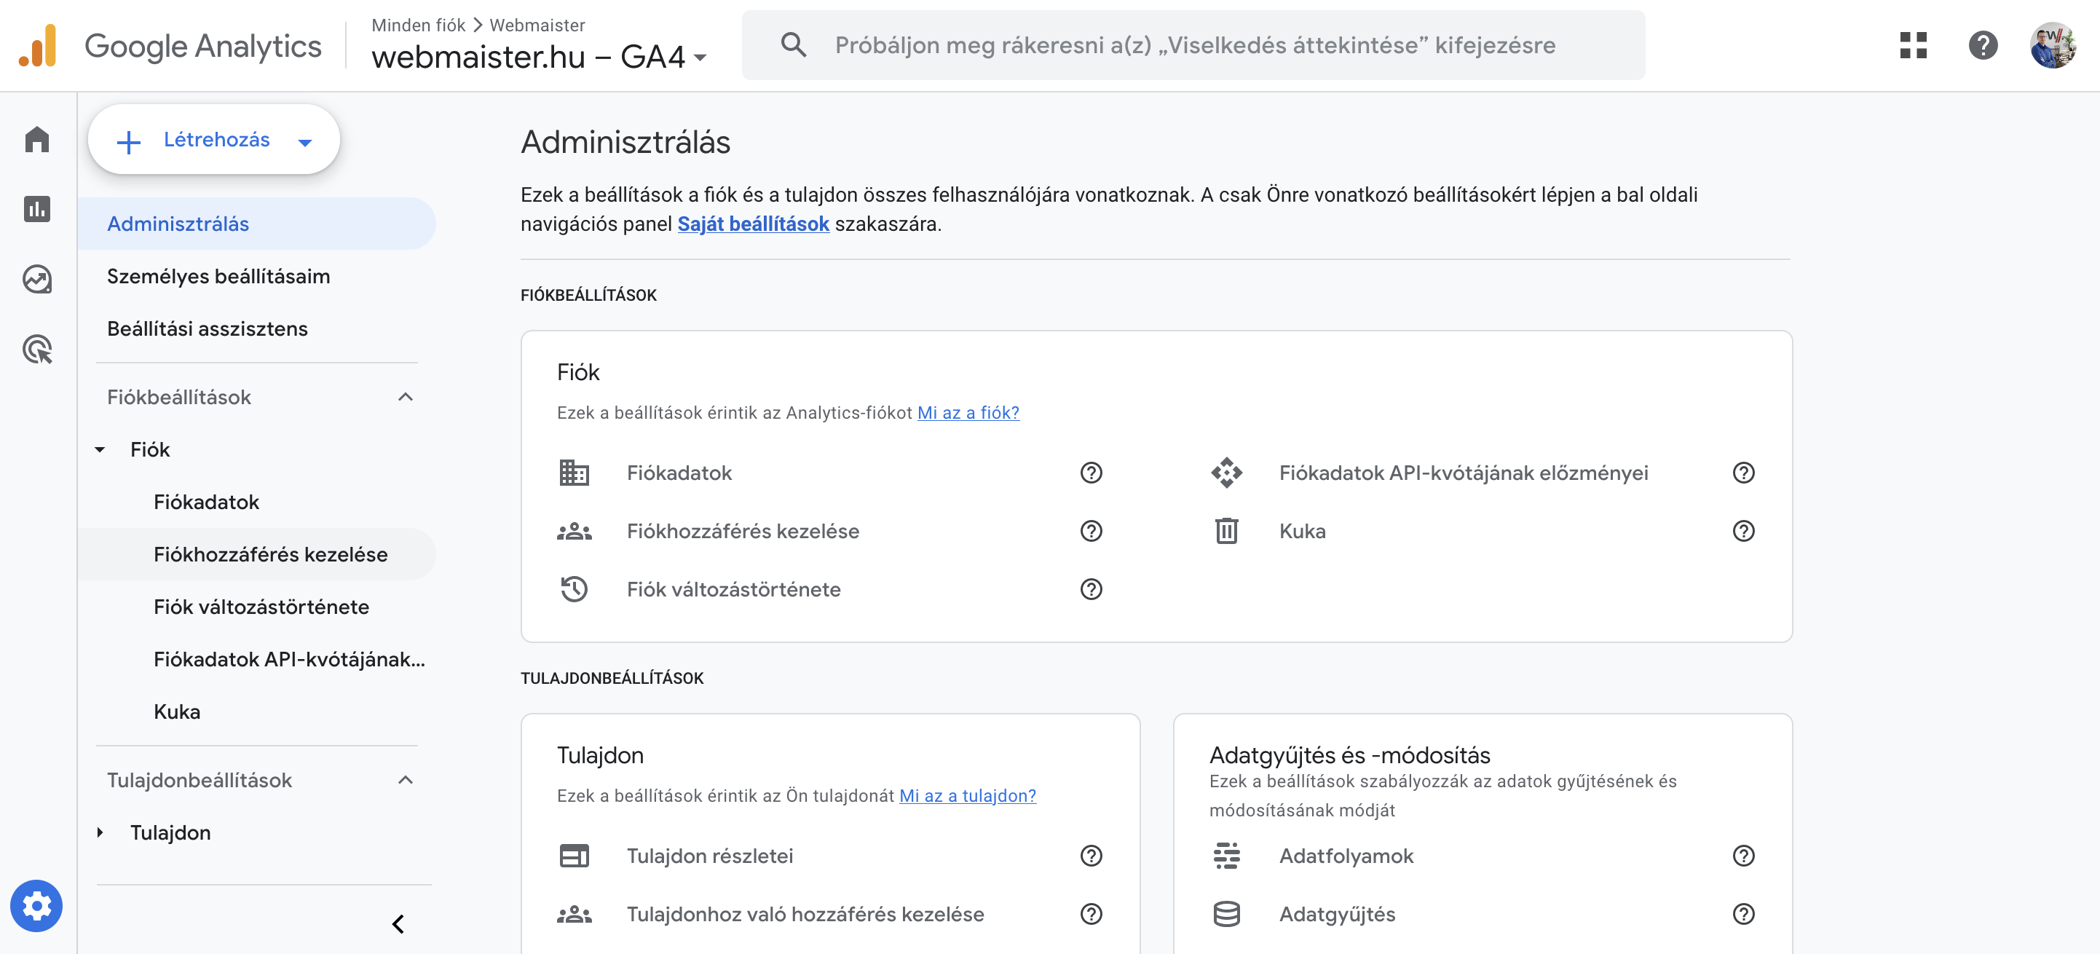
Task: Open the Explore icon in left rail
Action: point(36,279)
